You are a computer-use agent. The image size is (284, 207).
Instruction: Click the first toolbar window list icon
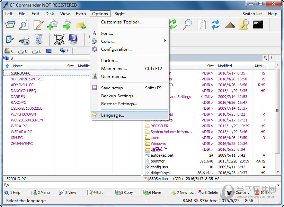pos(10,24)
